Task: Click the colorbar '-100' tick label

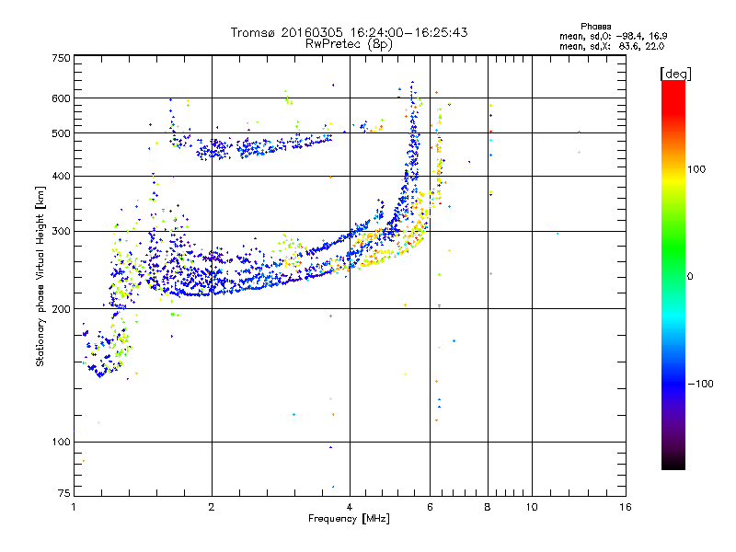Action: pyautogui.click(x=700, y=384)
